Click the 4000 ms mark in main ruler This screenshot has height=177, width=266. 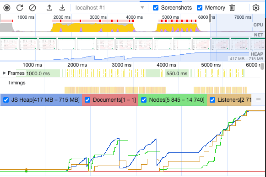coord(166,65)
